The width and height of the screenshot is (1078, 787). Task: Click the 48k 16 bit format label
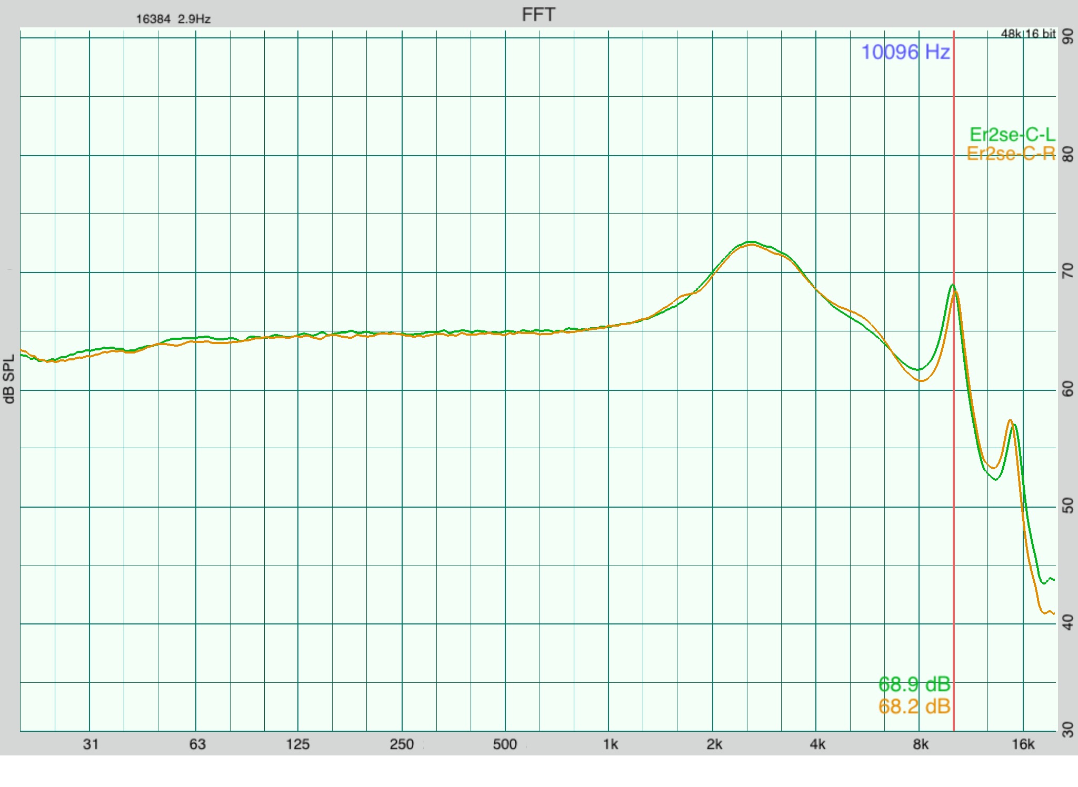pos(1027,34)
